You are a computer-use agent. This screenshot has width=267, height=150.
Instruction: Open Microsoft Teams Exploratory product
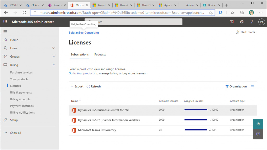[x=97, y=130]
